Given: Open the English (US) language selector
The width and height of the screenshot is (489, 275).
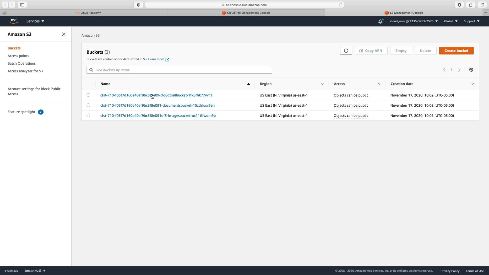Looking at the screenshot, I should pyautogui.click(x=35, y=271).
